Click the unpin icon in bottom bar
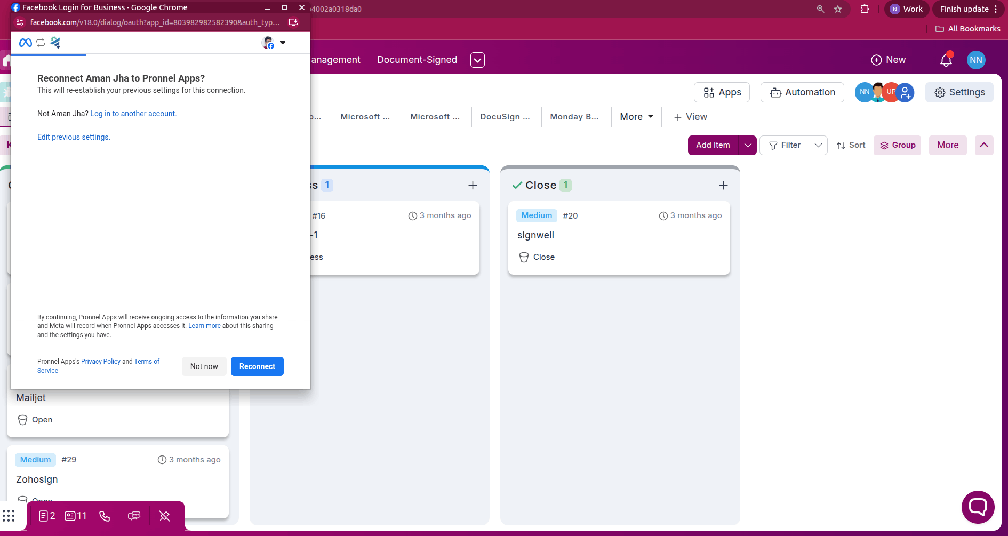 coord(164,516)
